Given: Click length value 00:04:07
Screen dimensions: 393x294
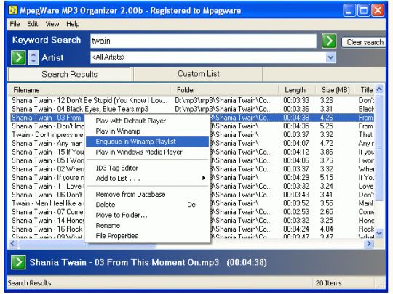Looking at the screenshot, I should coord(296,143).
